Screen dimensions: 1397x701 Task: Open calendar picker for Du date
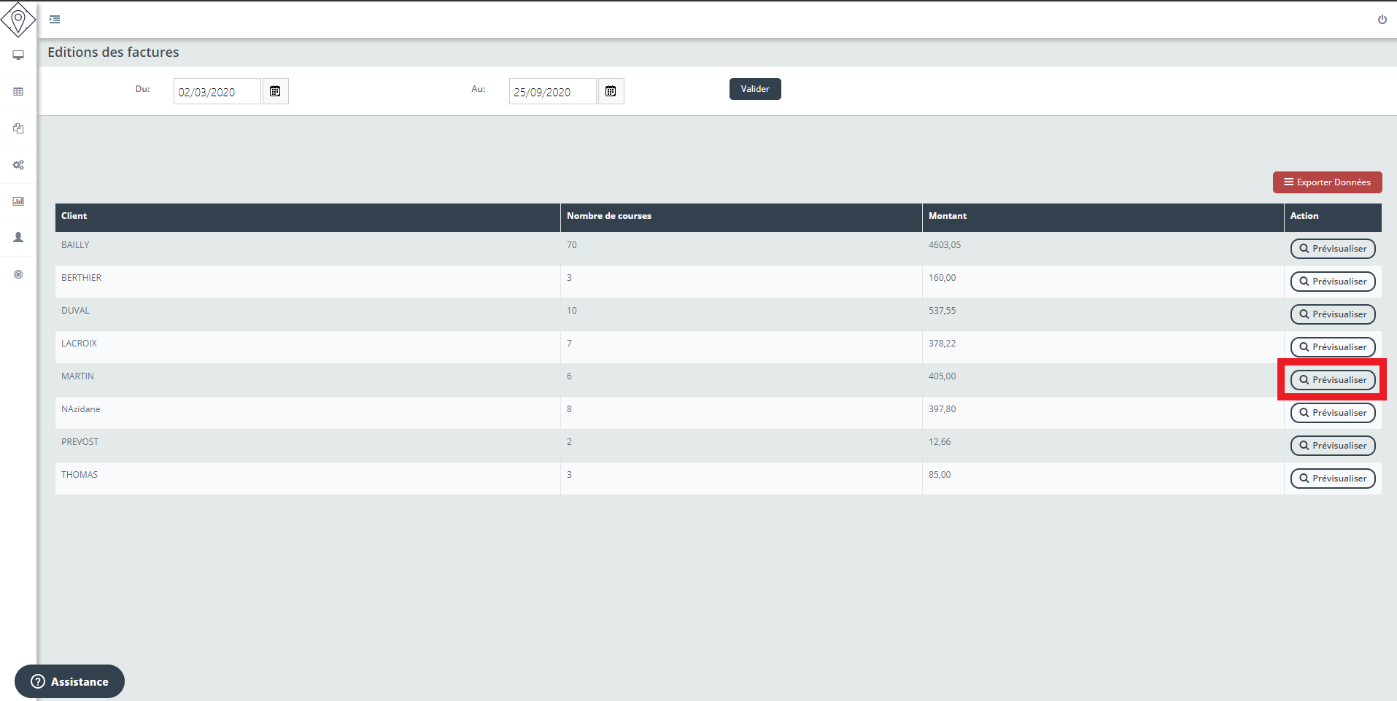coord(275,91)
